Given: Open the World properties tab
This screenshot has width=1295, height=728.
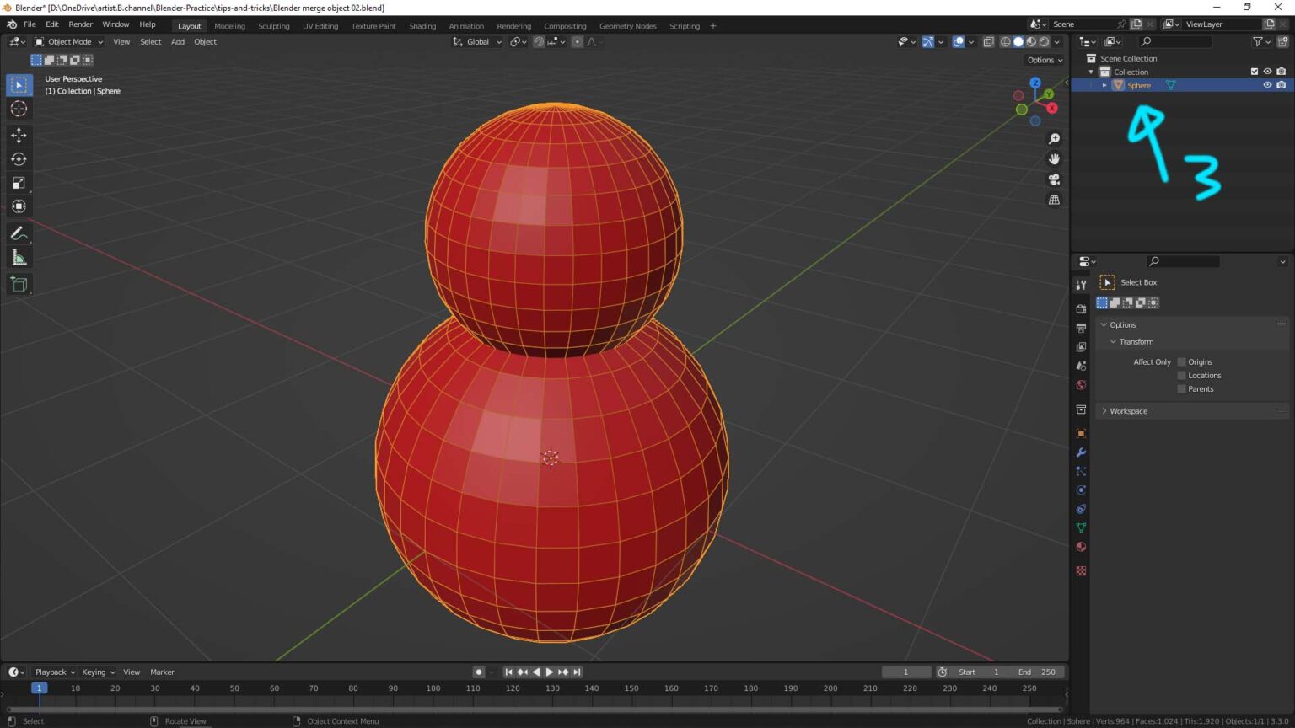Looking at the screenshot, I should click(1081, 385).
